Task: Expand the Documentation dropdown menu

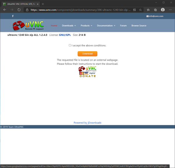Action: (x=106, y=26)
